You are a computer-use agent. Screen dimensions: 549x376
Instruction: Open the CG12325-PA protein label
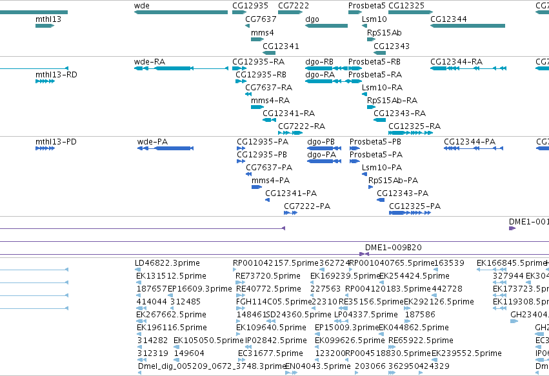[415, 206]
